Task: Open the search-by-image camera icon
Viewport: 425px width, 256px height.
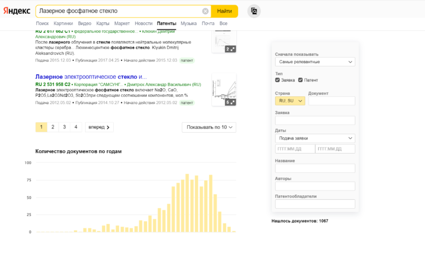Action: (x=254, y=11)
